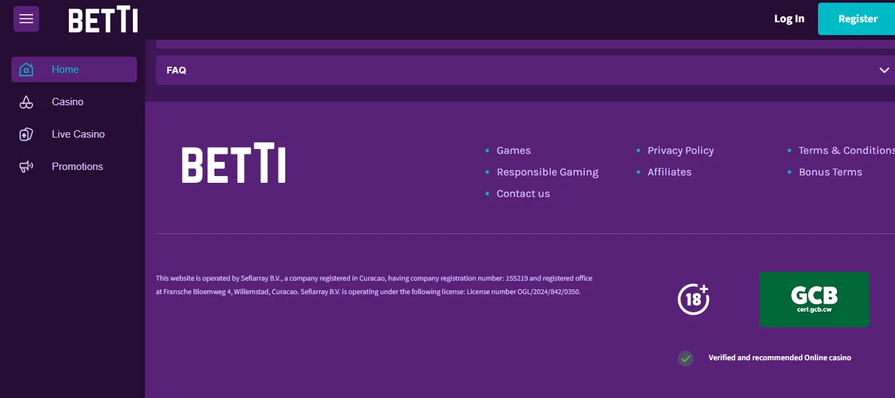Click the Log In button
This screenshot has height=398, width=895.
tap(789, 19)
